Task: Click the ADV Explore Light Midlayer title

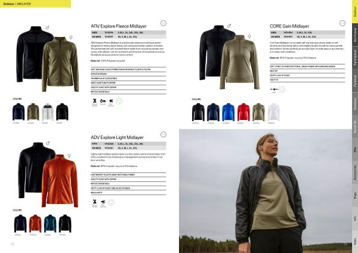Action: [x=117, y=137]
